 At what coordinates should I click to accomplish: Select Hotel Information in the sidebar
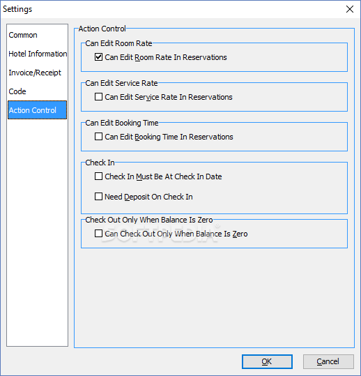coord(37,54)
